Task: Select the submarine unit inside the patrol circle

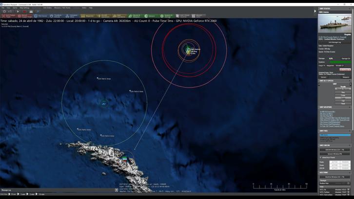Action: point(104,104)
